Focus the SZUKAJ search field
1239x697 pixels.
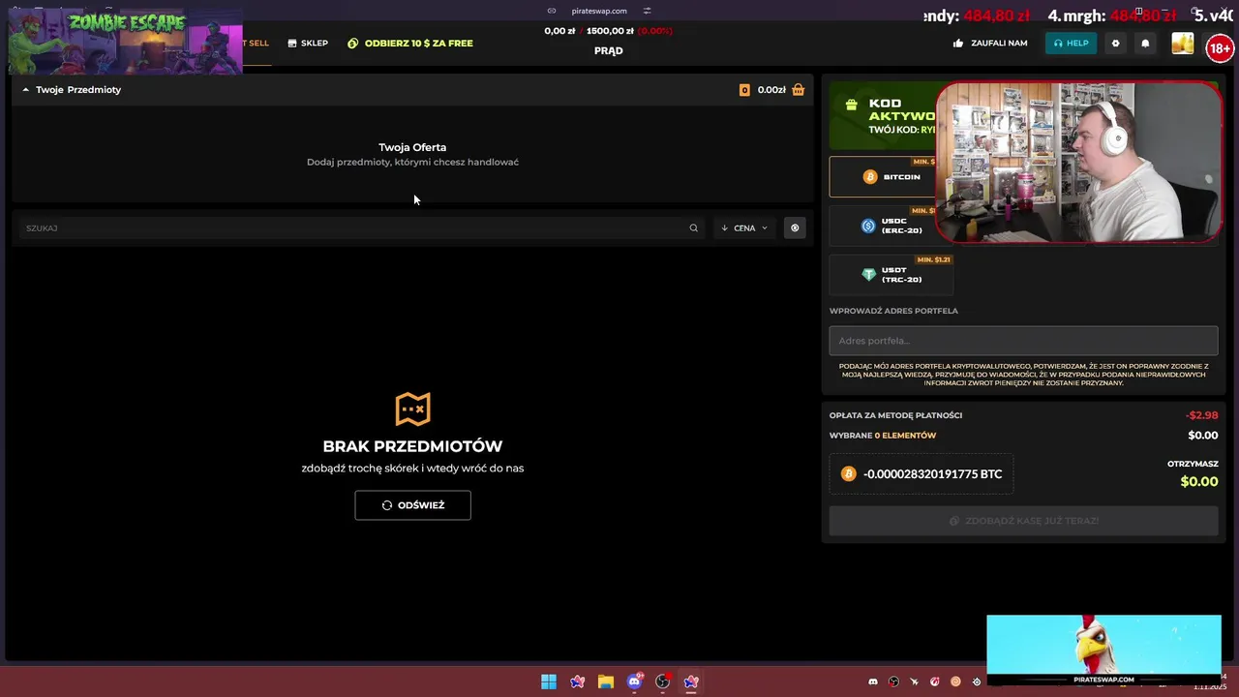(x=353, y=227)
